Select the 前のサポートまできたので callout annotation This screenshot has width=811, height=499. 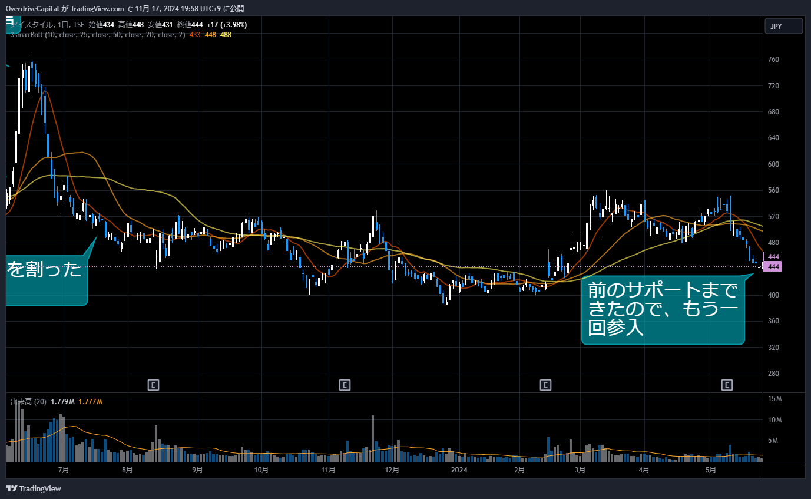coord(663,310)
